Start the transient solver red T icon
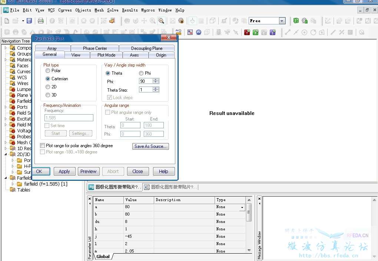 pyautogui.click(x=247, y=32)
